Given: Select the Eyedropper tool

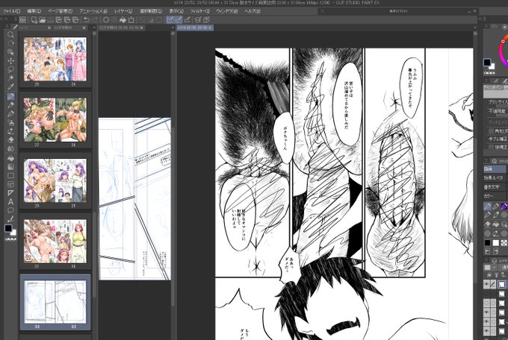Looking at the screenshot, I should (10, 86).
